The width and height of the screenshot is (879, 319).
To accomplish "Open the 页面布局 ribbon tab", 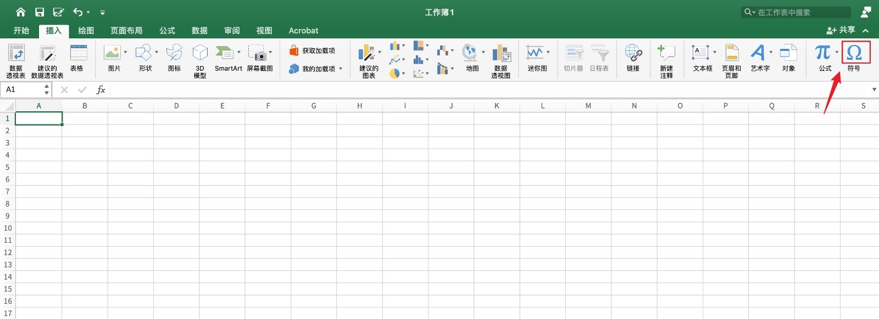I will pos(126,31).
